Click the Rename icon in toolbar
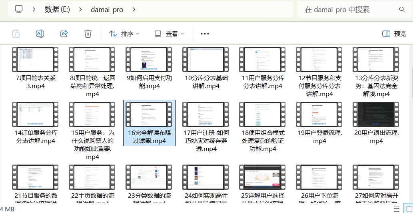Image resolution: width=413 pixels, height=213 pixels. (40, 34)
